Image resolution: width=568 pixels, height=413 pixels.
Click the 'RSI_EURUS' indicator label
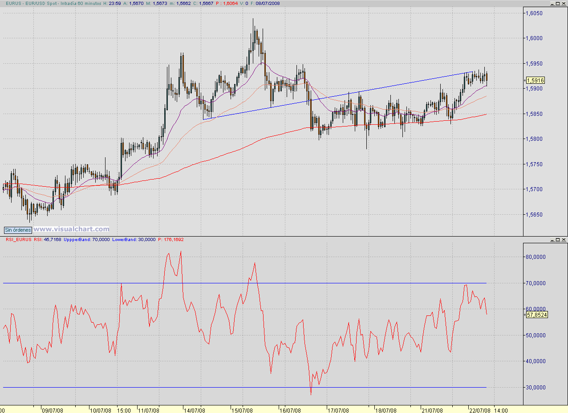tap(18, 240)
